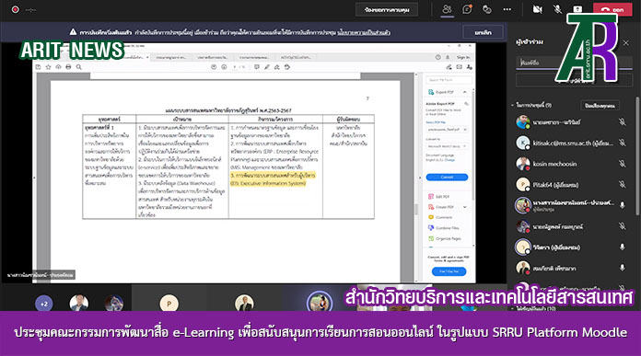Screen dimensions: 641x356
Task: Click the Acrobat share with others icon
Action: click(x=469, y=67)
